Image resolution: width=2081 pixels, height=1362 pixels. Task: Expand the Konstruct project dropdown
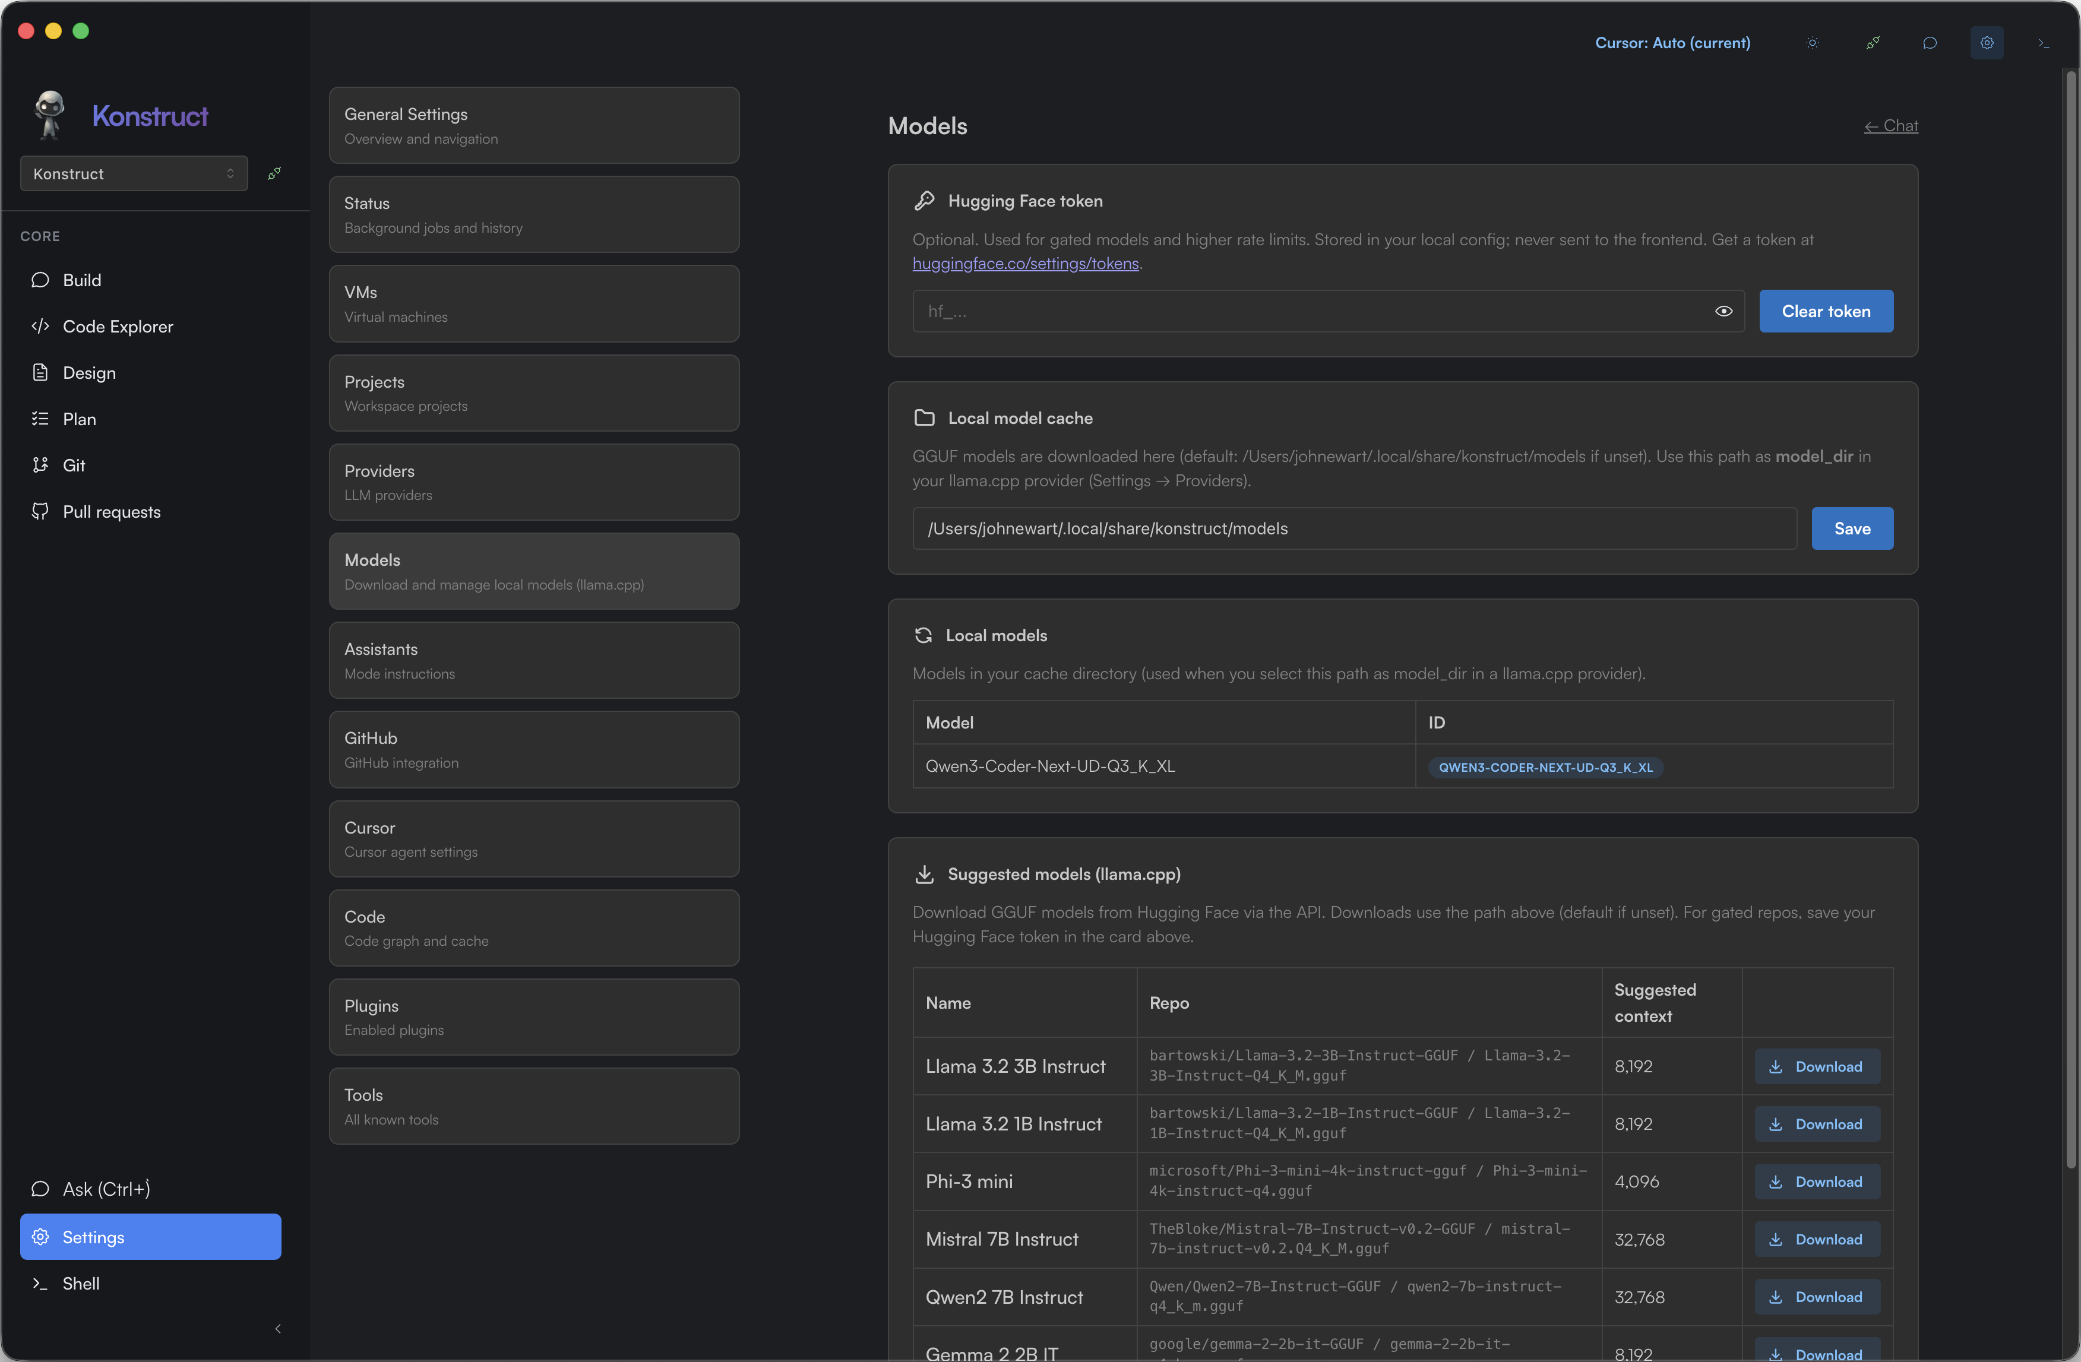point(134,173)
